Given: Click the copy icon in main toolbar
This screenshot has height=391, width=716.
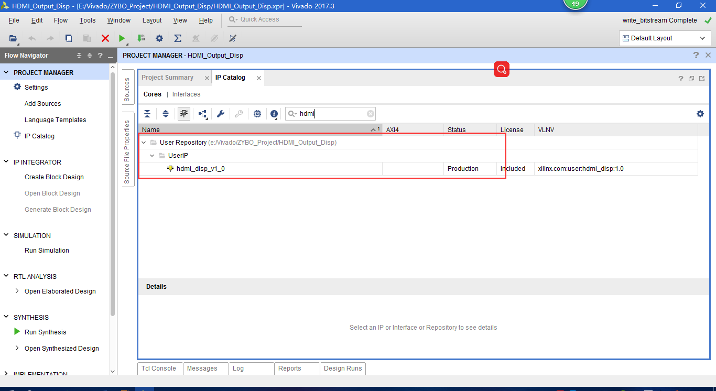Looking at the screenshot, I should coord(69,38).
